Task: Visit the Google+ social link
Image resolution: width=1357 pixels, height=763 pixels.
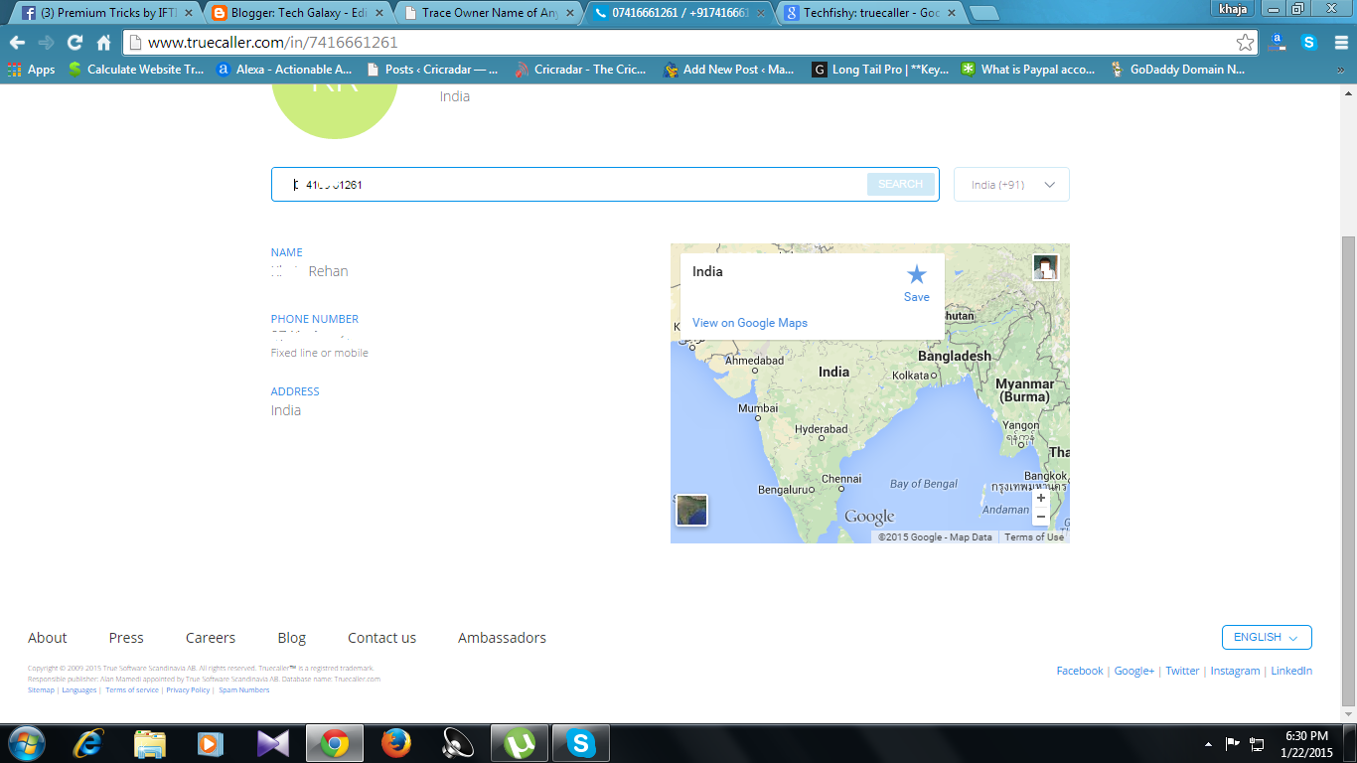Action: pos(1134,671)
